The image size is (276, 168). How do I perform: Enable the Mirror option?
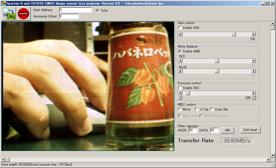(x=180, y=109)
